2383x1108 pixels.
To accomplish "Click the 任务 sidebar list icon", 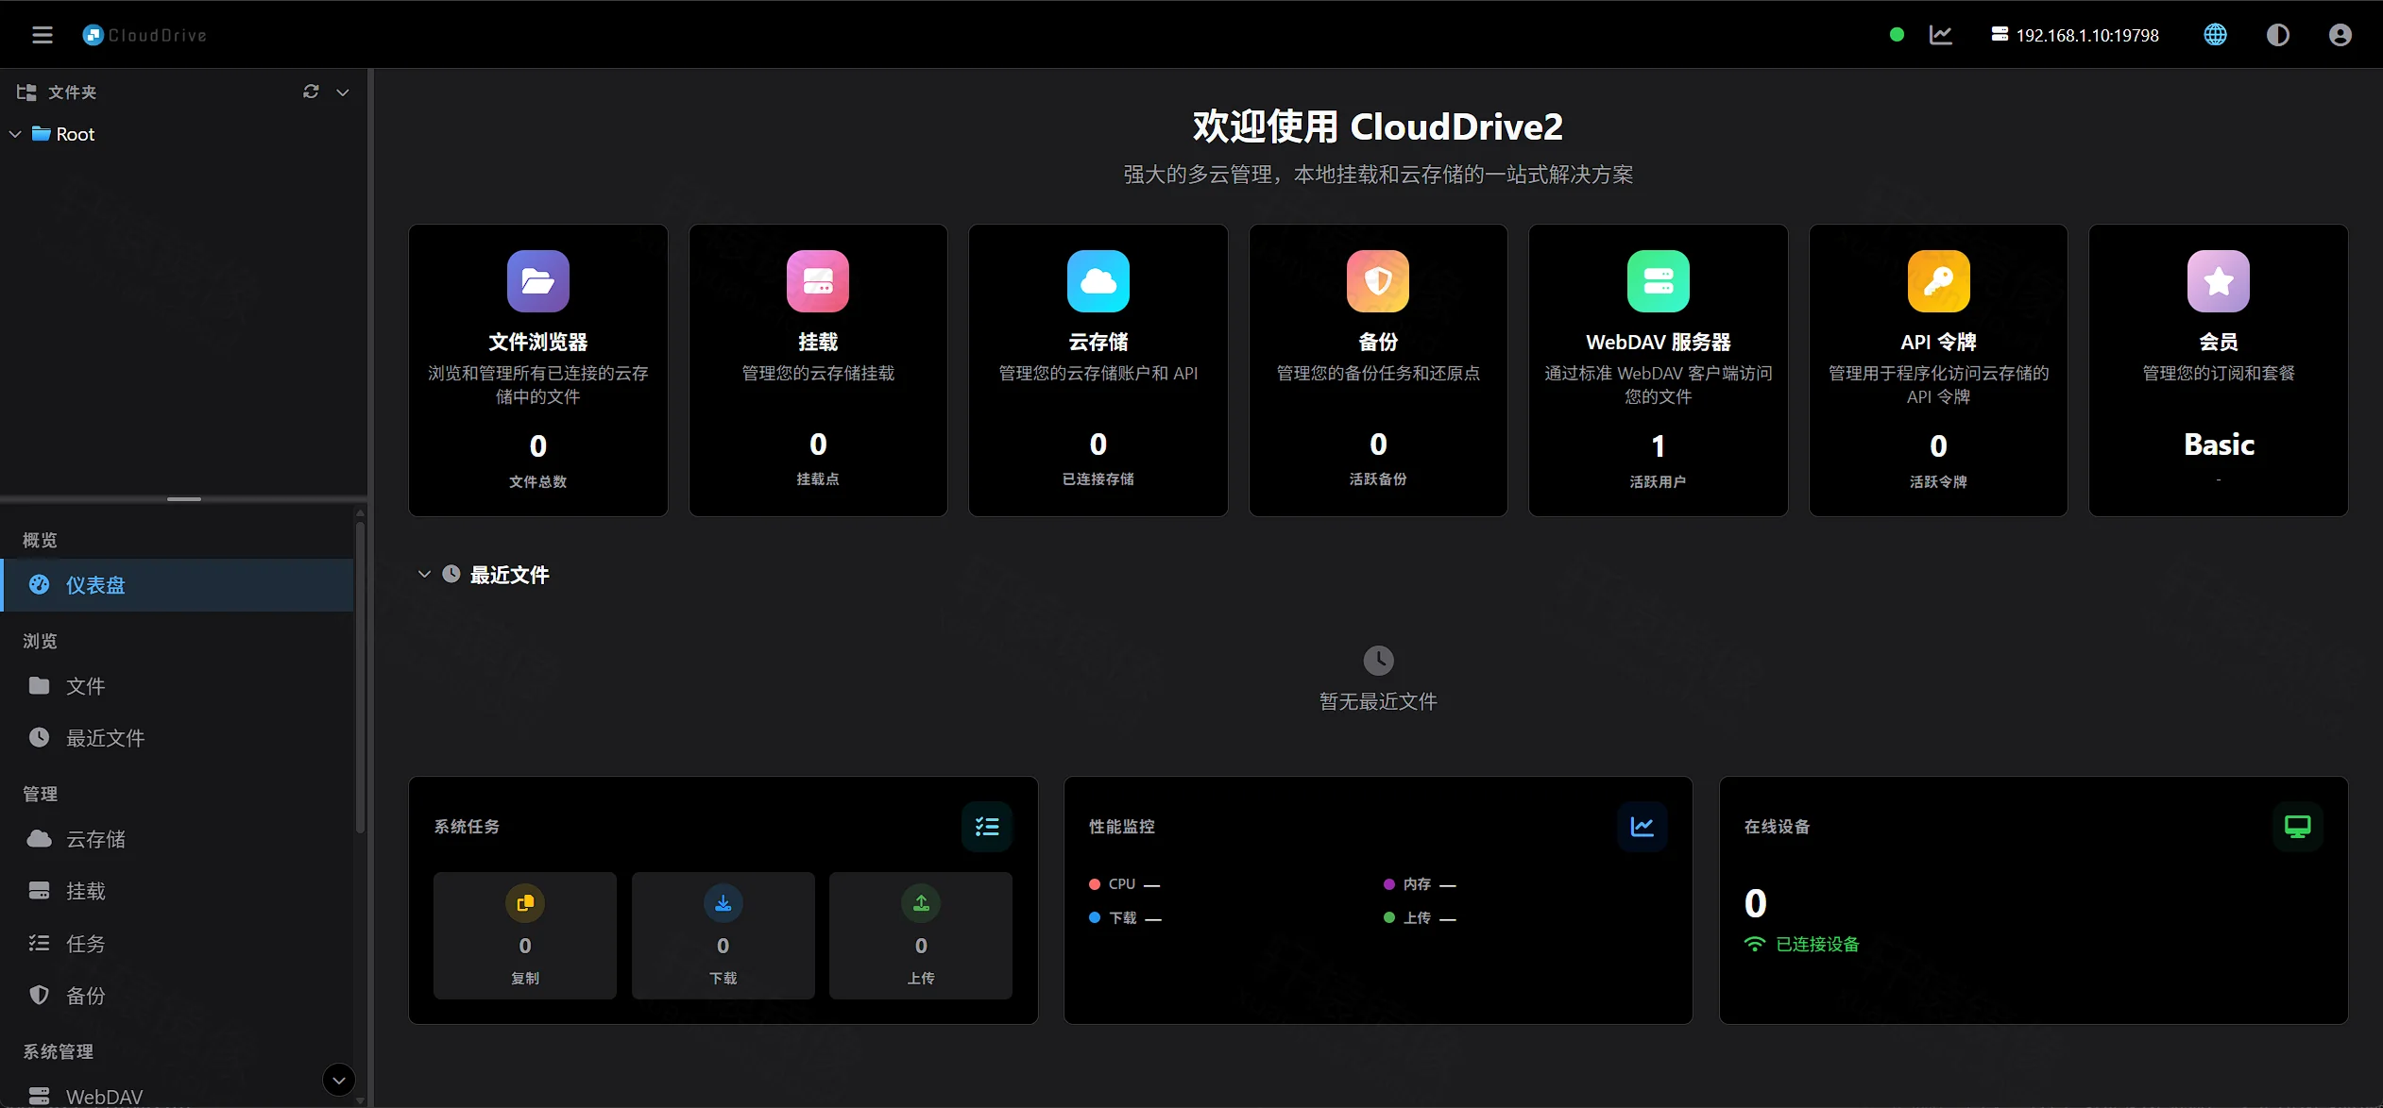I will [x=39, y=943].
